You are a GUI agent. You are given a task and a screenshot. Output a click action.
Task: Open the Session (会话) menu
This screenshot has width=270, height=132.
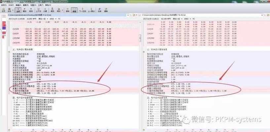[4, 5]
